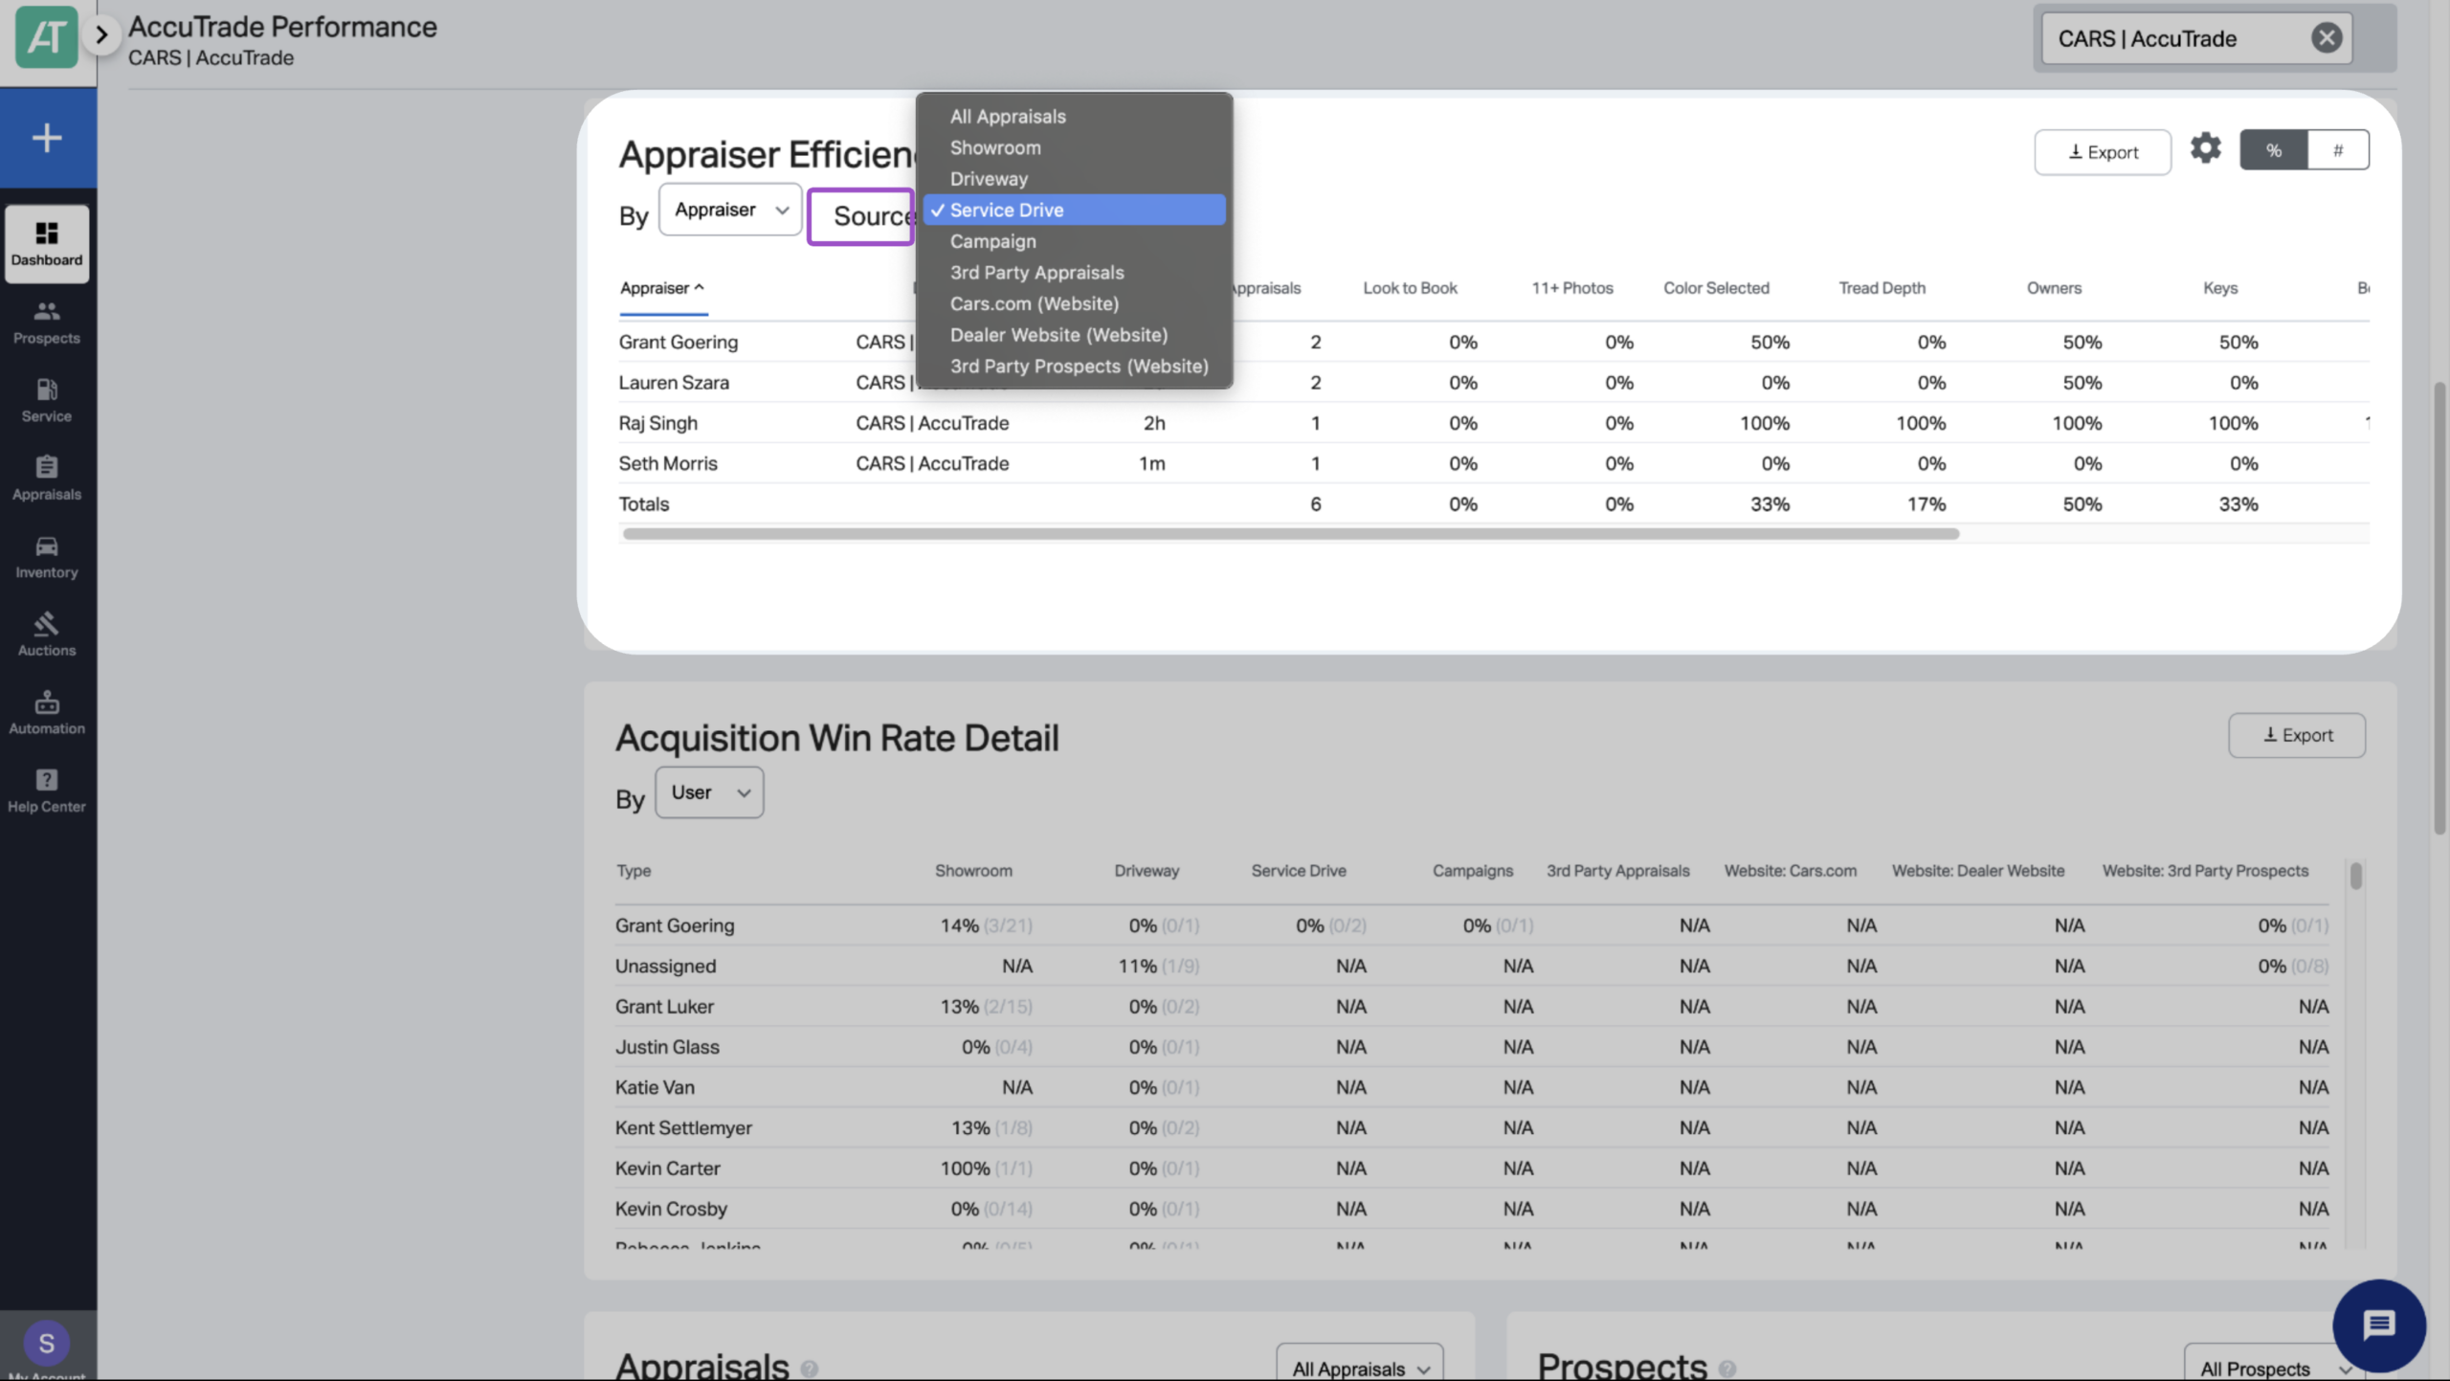
Task: Choose Dealer Website (Website) source option
Action: point(1074,335)
